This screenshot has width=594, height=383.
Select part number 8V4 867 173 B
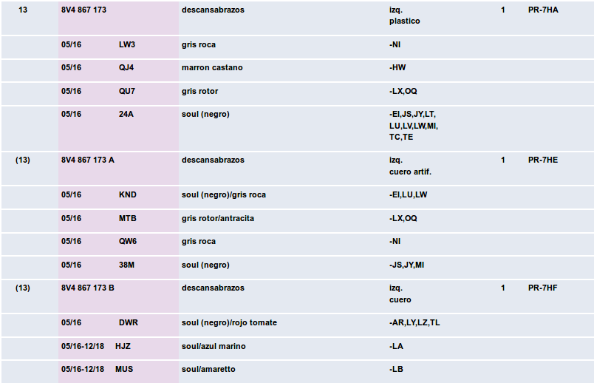pos(88,288)
